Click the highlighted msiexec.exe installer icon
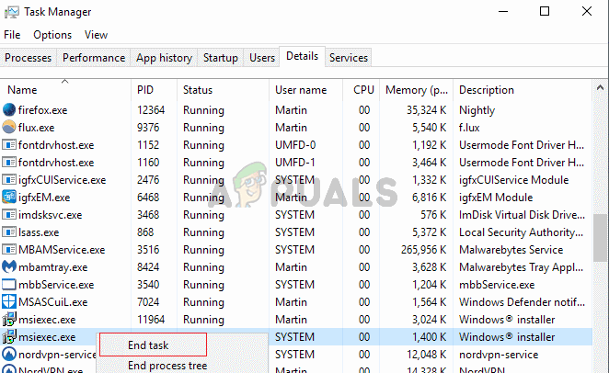This screenshot has height=373, width=609. [x=9, y=337]
